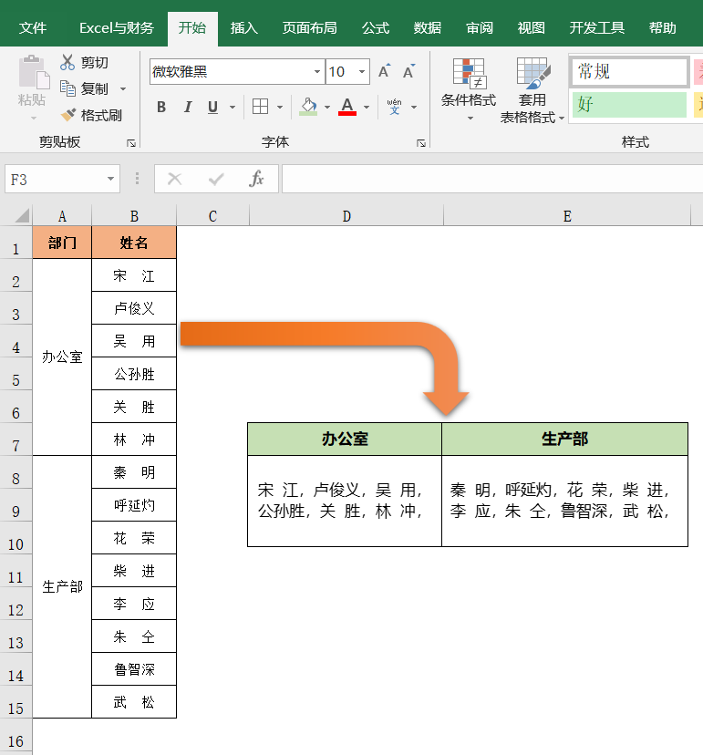This screenshot has width=703, height=755.
Task: Expand underline style dropdown arrow
Action: click(233, 107)
